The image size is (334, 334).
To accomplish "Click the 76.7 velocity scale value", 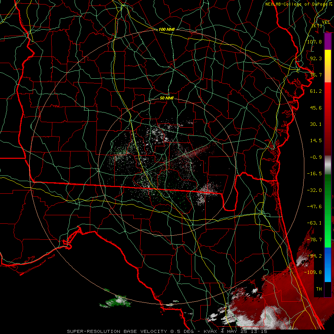I will 316,75.
